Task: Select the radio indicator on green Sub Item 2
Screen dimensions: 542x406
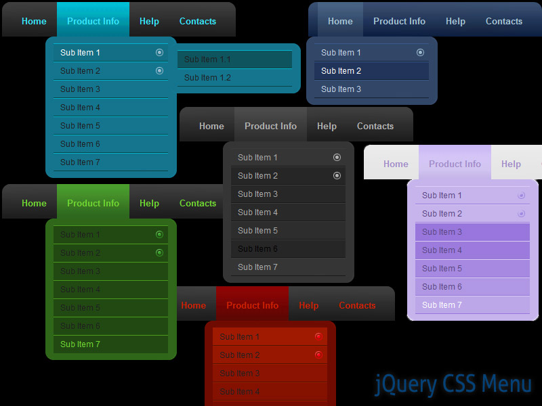Action: [x=161, y=252]
